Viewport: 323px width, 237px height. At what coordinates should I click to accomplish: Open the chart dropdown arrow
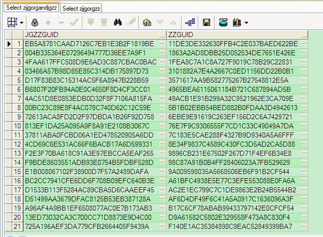click(246, 23)
